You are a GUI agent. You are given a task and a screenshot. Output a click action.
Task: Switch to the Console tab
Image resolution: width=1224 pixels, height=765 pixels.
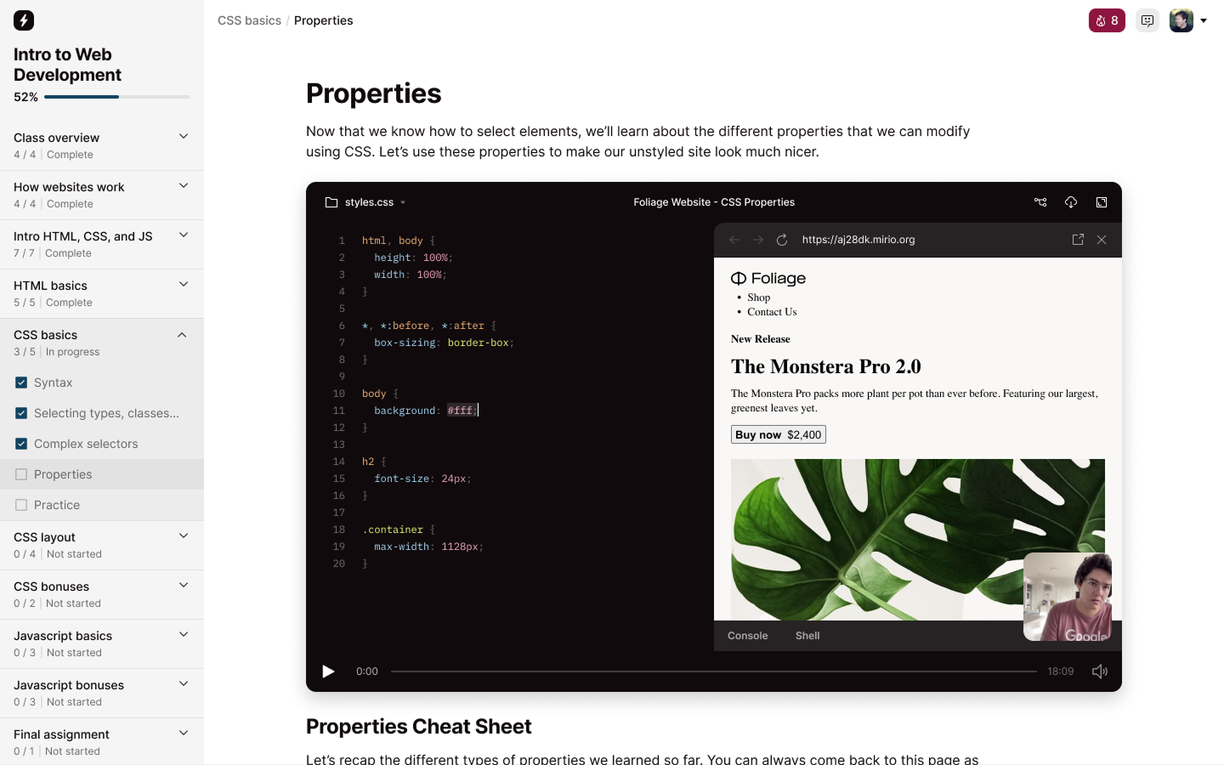tap(747, 636)
